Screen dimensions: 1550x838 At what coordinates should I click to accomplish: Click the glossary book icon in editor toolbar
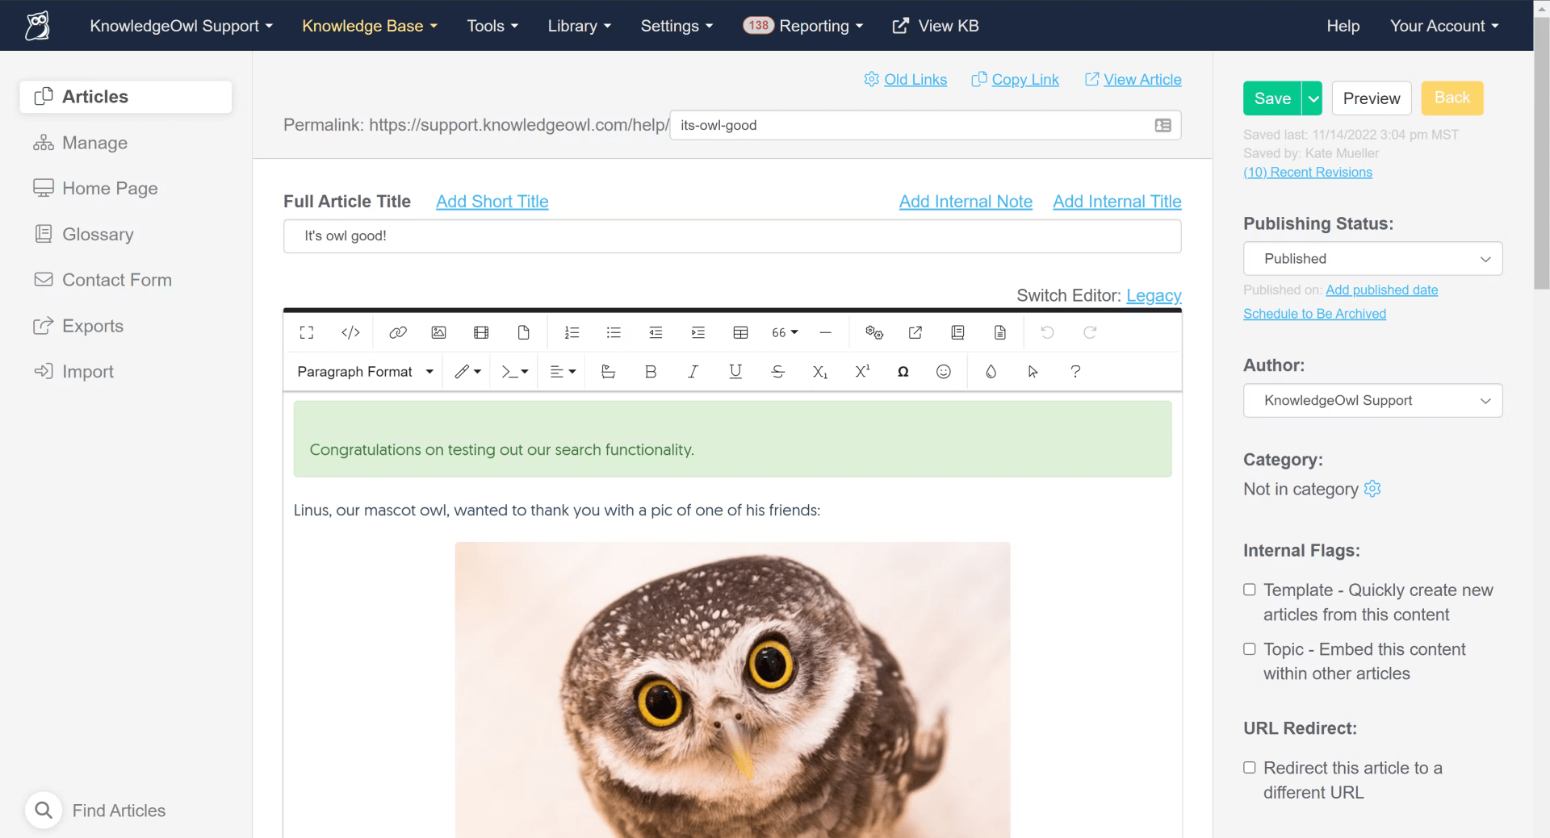point(958,332)
